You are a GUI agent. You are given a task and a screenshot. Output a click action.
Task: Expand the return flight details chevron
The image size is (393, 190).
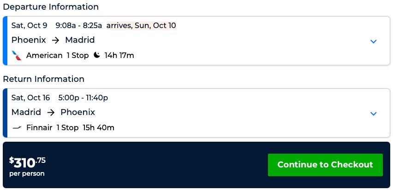(374, 114)
